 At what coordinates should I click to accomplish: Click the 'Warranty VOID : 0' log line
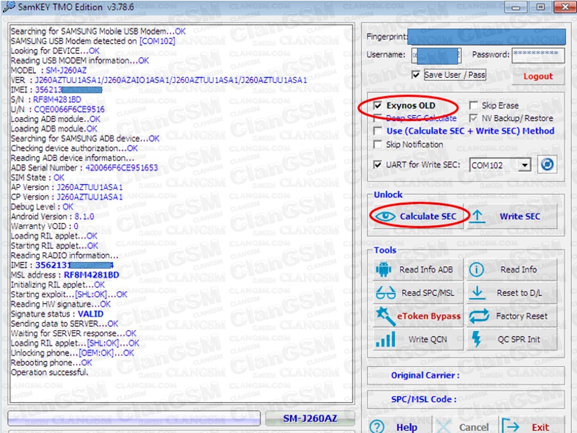coord(44,226)
